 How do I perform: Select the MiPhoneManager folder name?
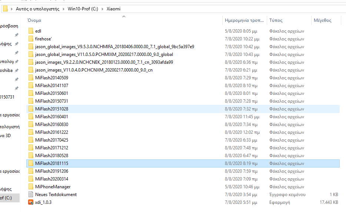coord(53,186)
